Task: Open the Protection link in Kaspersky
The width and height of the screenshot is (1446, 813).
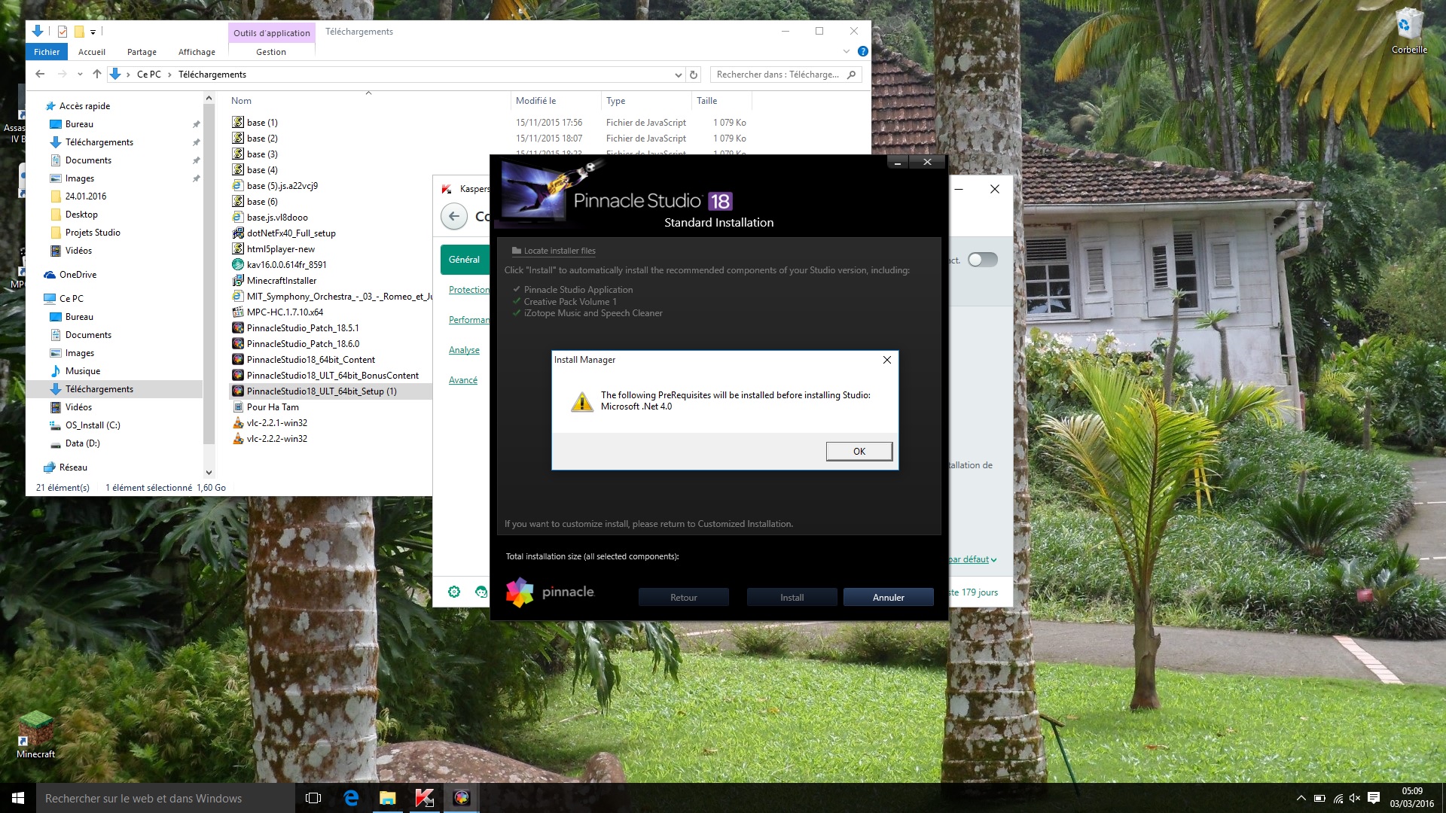Action: coord(468,290)
